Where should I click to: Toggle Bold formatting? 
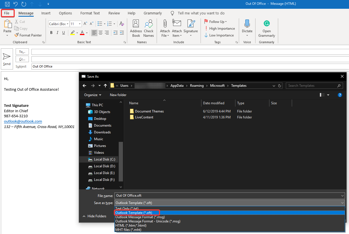[51, 33]
